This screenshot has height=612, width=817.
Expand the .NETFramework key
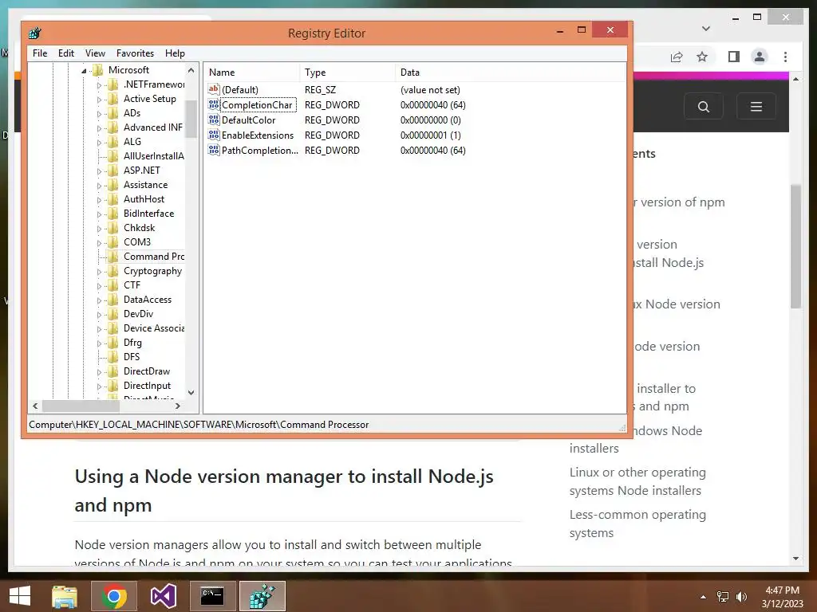99,84
